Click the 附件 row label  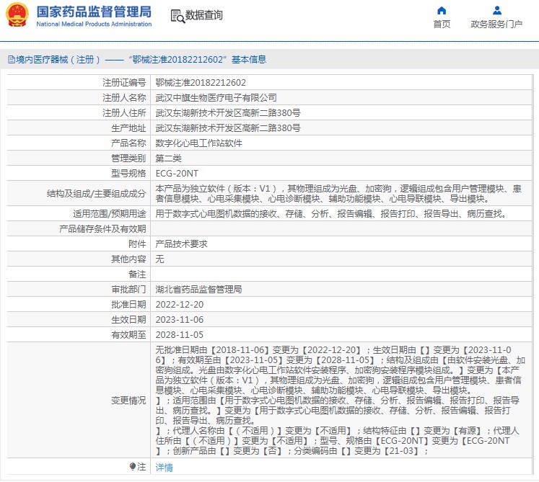click(137, 244)
